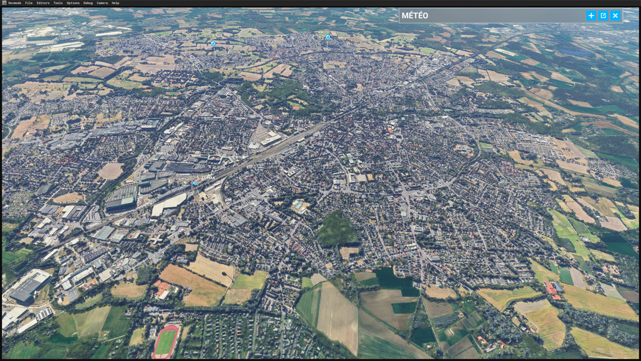Open the Devmode menu
The width and height of the screenshot is (641, 361).
click(x=15, y=3)
